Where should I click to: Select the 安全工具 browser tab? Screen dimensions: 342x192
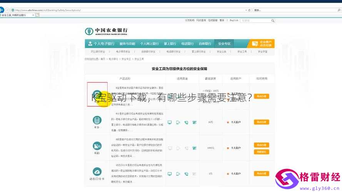tap(17, 15)
